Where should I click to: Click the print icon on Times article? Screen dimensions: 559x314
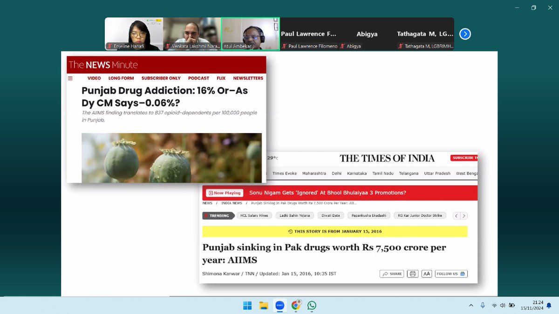pyautogui.click(x=412, y=274)
